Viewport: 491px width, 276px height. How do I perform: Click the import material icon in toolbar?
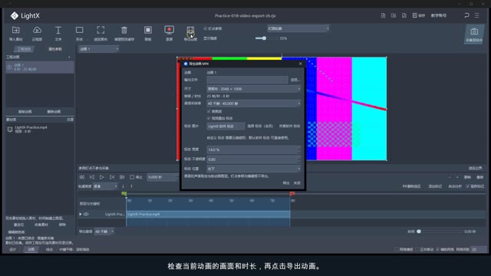coord(15,31)
